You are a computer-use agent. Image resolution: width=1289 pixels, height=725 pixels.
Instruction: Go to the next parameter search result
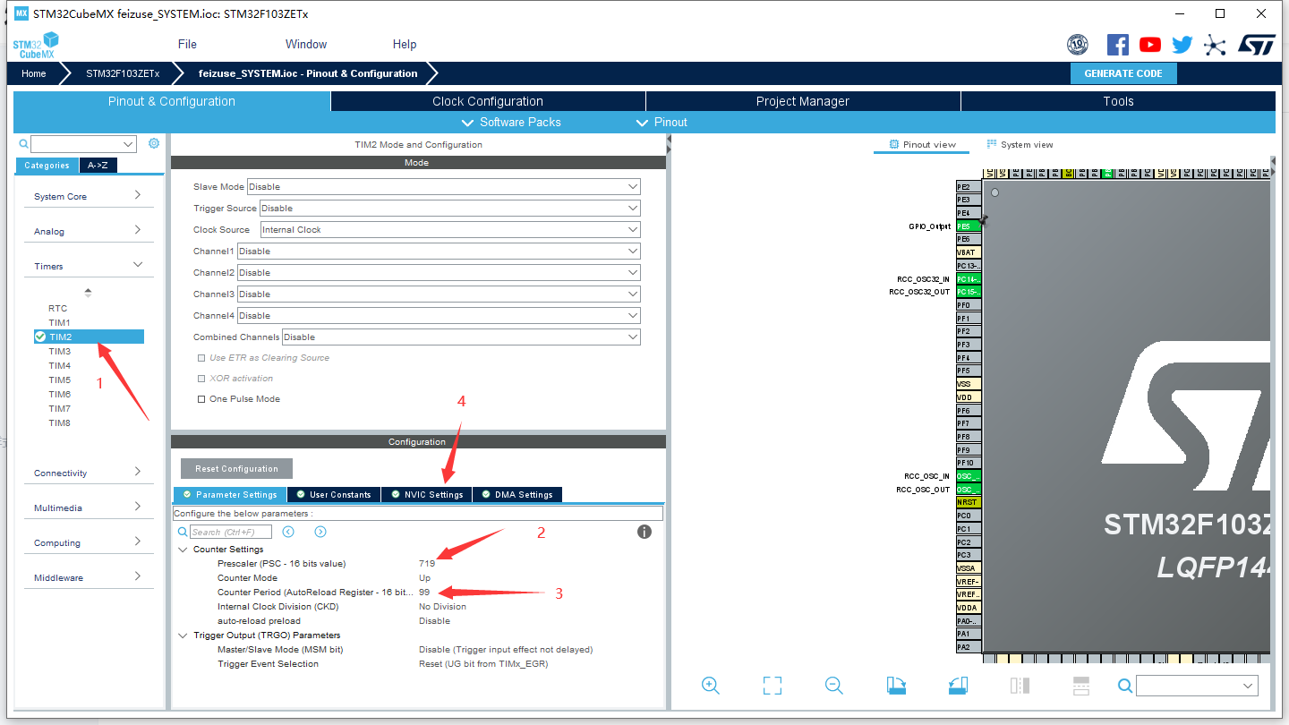(x=320, y=532)
